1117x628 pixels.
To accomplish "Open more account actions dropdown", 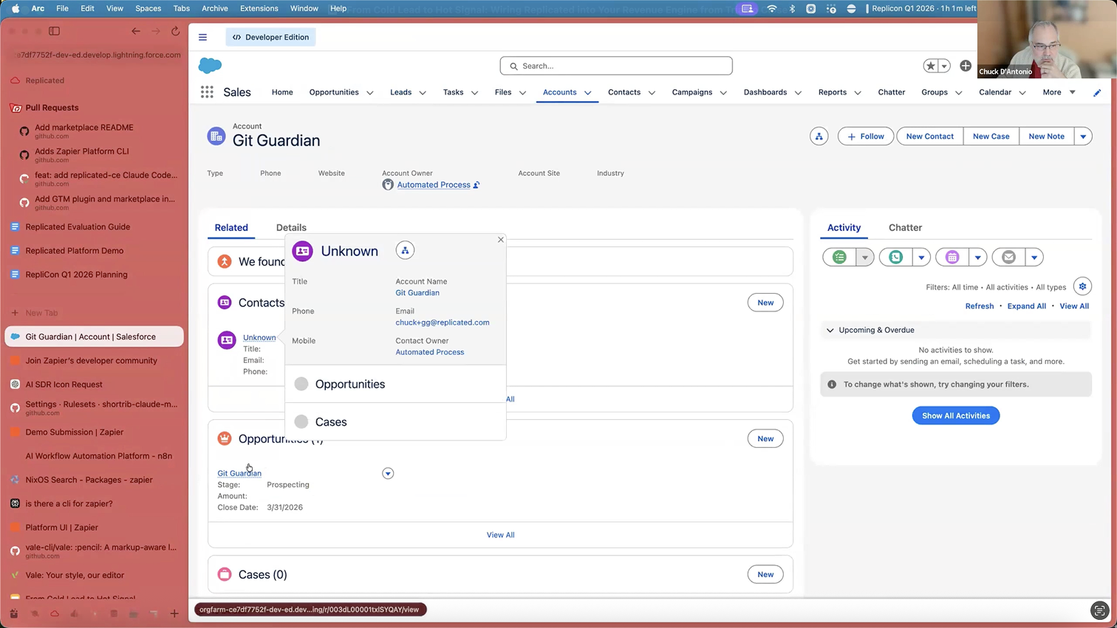I will coord(1083,137).
